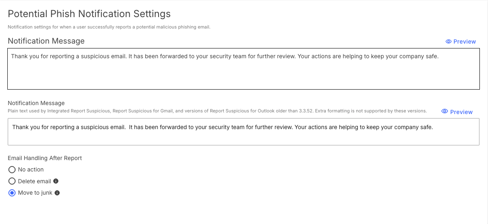Click the large Notification Message heading

46,41
